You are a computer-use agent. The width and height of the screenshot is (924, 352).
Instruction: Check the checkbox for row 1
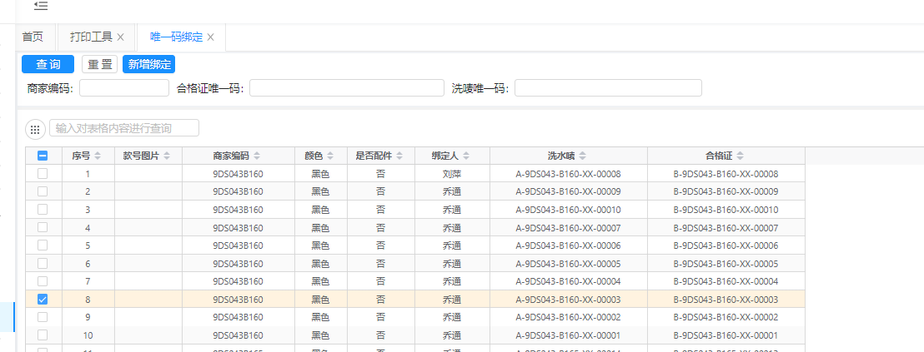pos(43,174)
